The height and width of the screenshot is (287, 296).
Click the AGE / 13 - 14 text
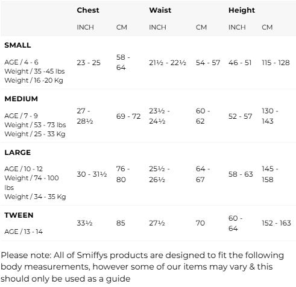tap(24, 232)
